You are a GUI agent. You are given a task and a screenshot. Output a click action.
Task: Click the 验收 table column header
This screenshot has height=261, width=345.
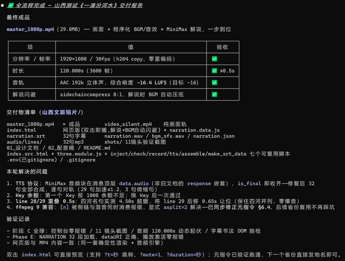point(222,47)
